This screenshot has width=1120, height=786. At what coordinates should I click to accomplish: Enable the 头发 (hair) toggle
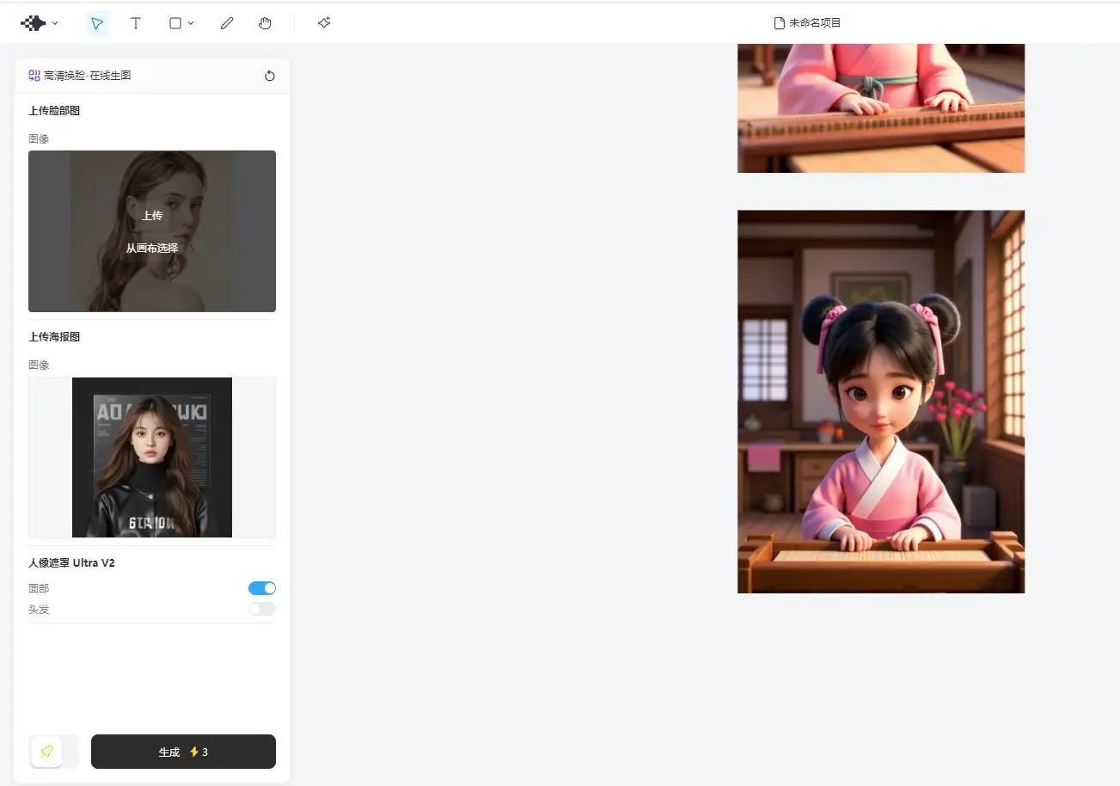262,609
